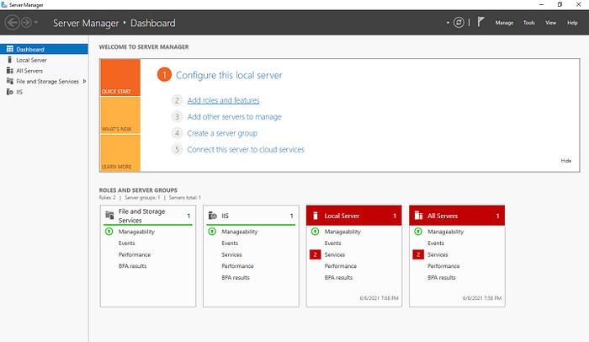Click File and Storage Services tile icon
Viewport: 589px width, 342px height.
(x=109, y=215)
